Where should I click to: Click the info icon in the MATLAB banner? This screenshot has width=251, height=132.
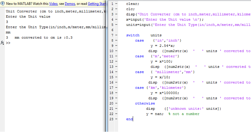coord(2,4)
